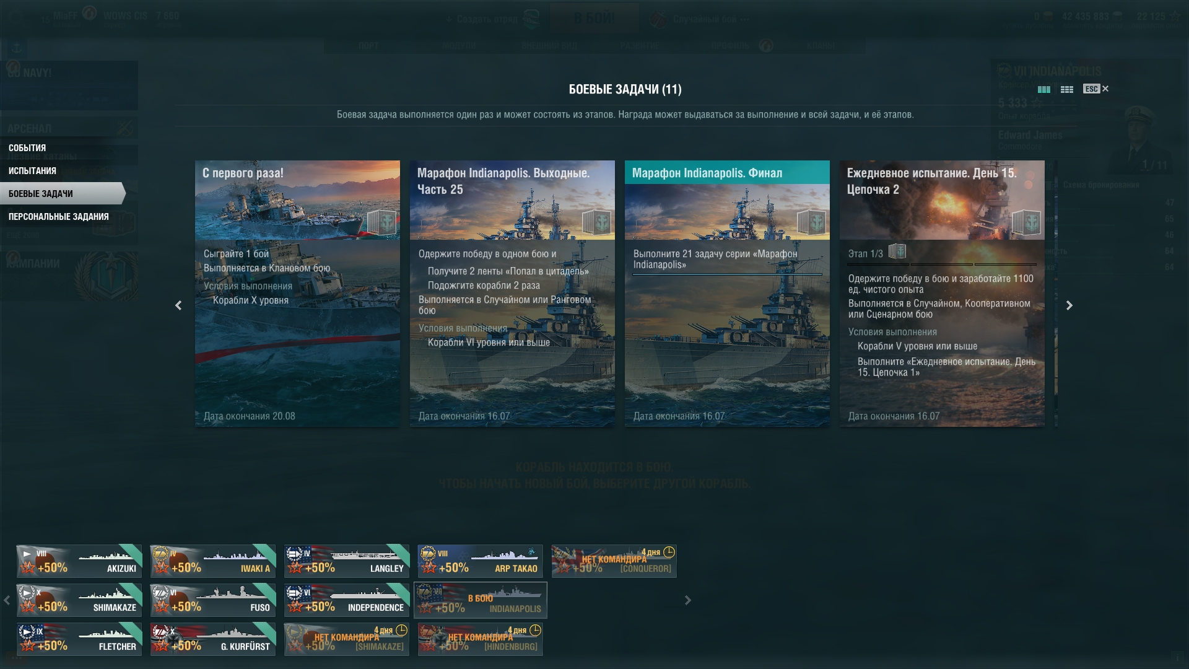Click 'Корабли V уровня или выше' text
The height and width of the screenshot is (669, 1189).
click(918, 346)
